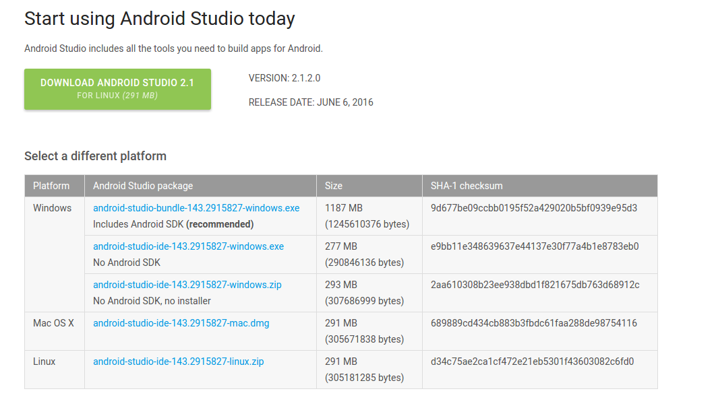Screen dimensions: 716x414
Task: Click the VERSION: 2.1.2.0 text
Action: point(285,78)
